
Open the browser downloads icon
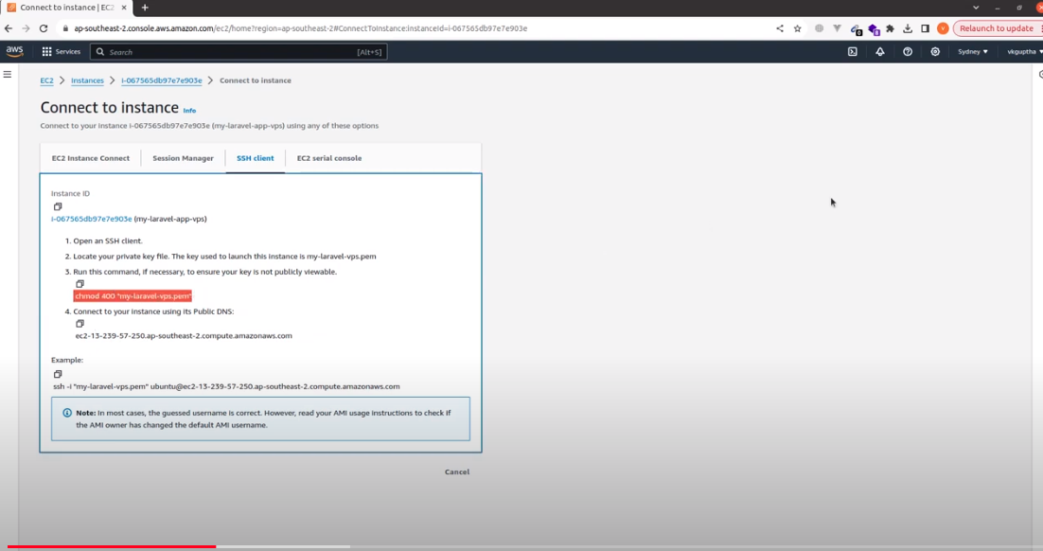coord(908,28)
